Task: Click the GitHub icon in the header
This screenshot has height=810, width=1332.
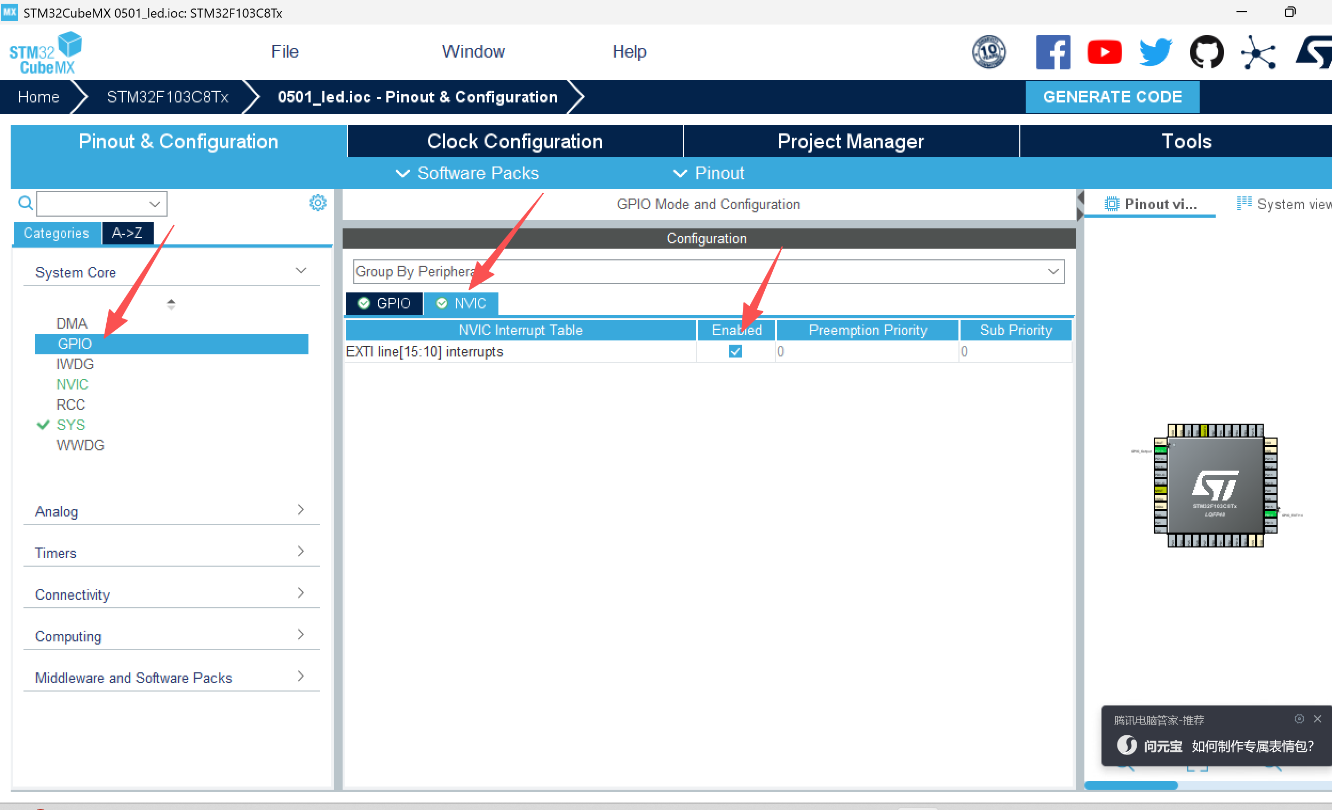Action: (1206, 52)
